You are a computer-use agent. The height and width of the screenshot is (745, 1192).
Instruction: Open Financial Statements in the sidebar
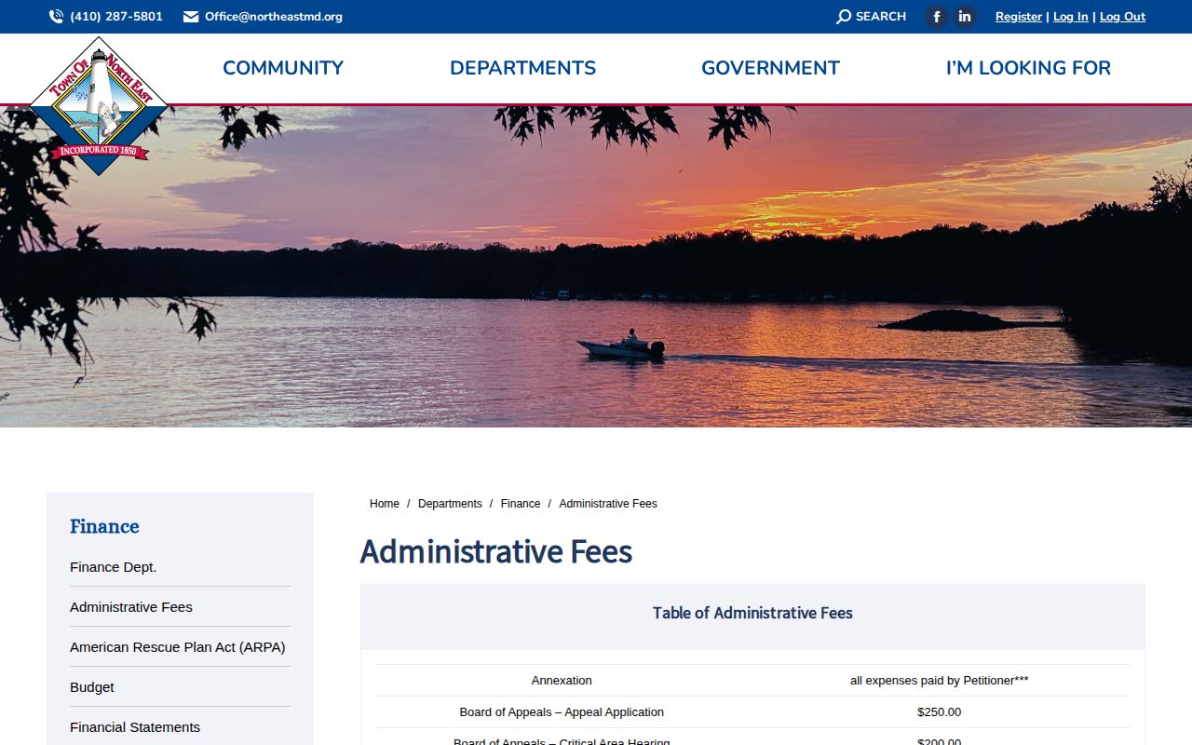point(135,727)
